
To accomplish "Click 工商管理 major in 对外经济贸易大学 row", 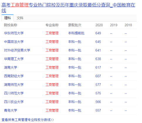I will pos(52,50).
